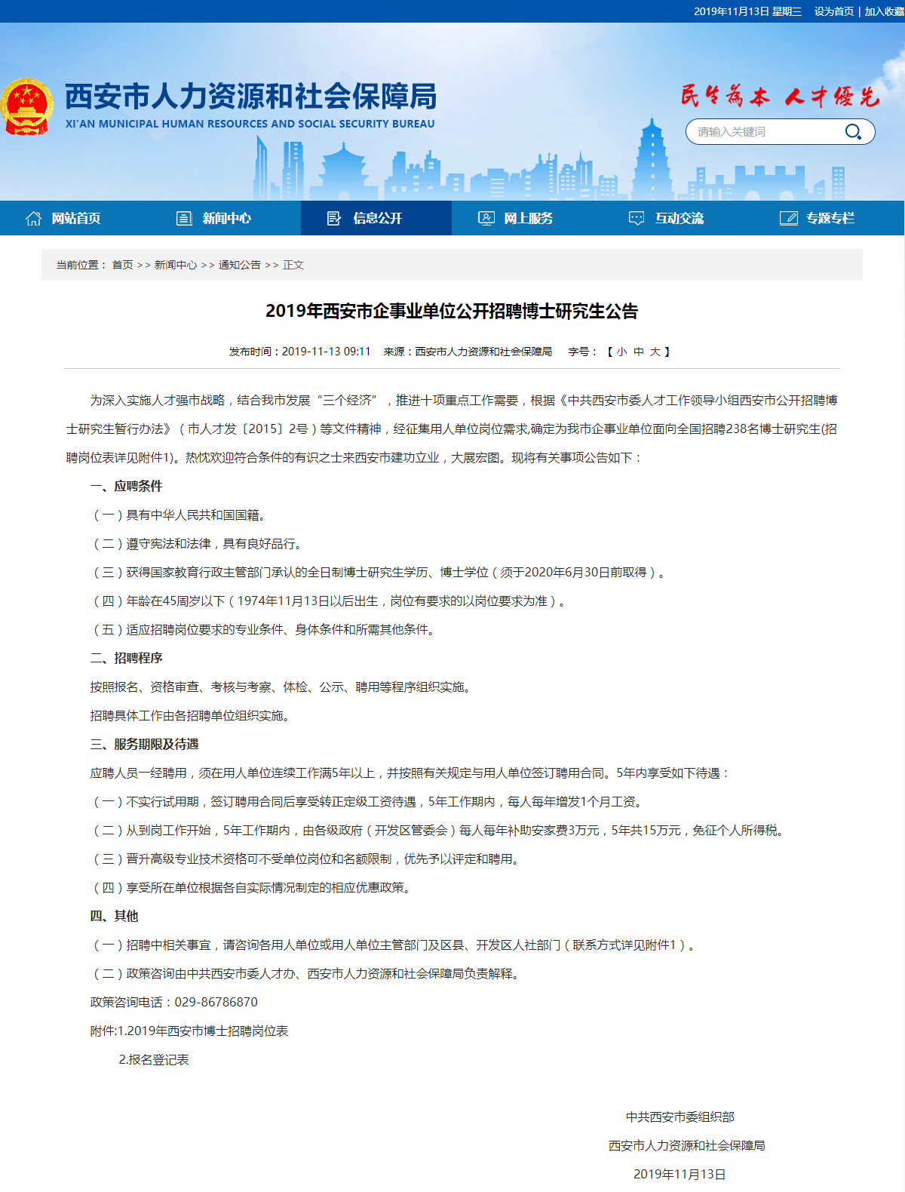Screen dimensions: 905x1192
Task: Go to 通知公告 in breadcrumb
Action: (x=240, y=265)
